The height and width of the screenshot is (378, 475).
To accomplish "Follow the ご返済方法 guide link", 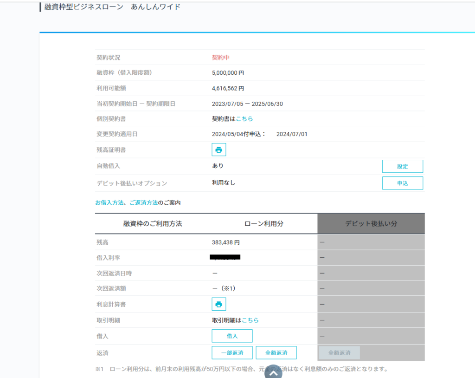I will pyautogui.click(x=143, y=203).
